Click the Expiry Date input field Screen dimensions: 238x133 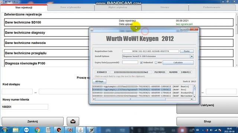130,62
